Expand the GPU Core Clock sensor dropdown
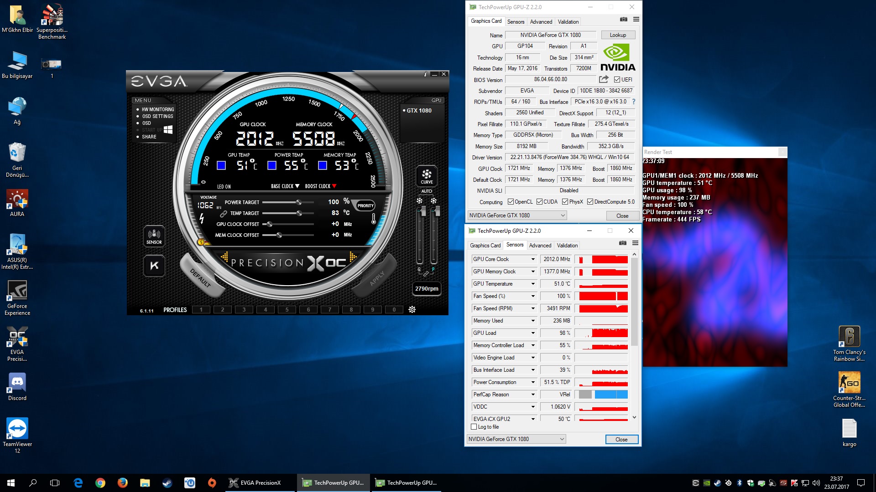The image size is (876, 492). click(x=532, y=259)
